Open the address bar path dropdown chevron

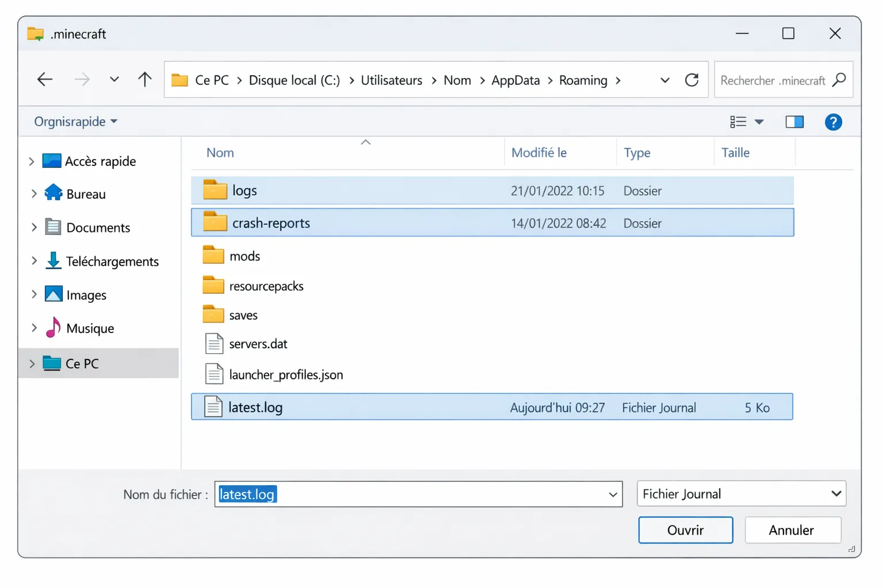coord(665,80)
